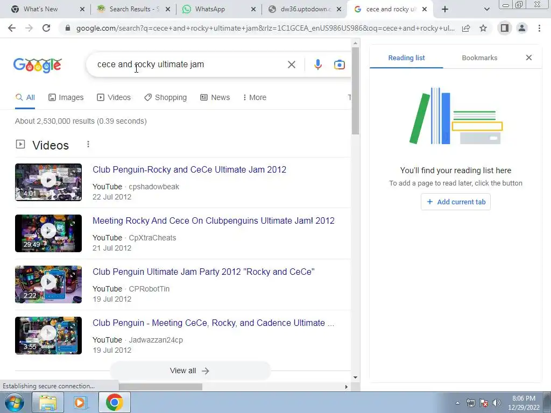Click horizontal scrollbar right arrow
The image size is (551, 413).
coord(346,387)
